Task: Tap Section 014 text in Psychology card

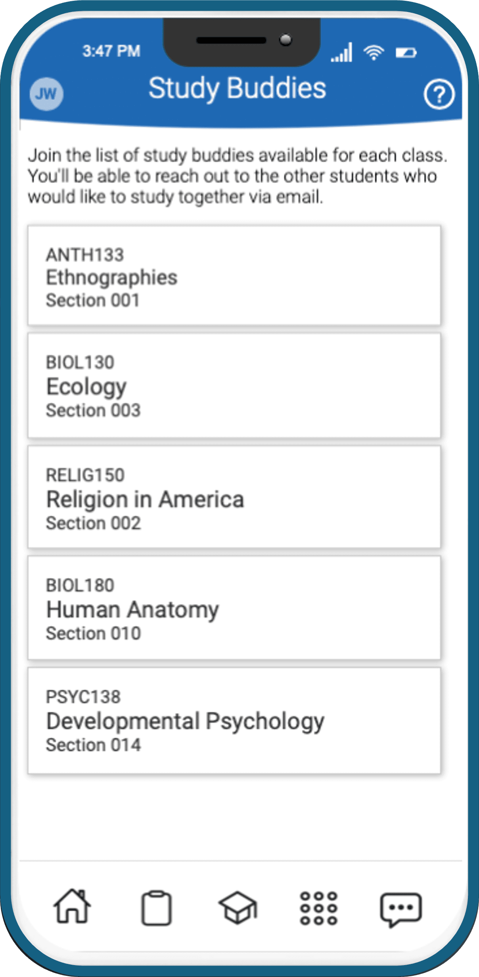Action: (94, 745)
